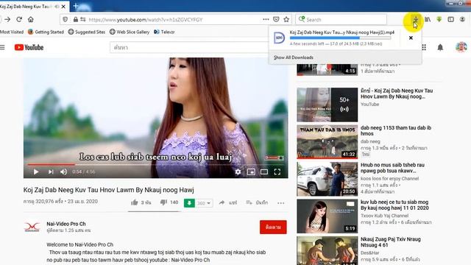The height and width of the screenshot is (265, 471).
Task: Open the 50+ mix playlist thumbnail
Action: click(x=327, y=105)
